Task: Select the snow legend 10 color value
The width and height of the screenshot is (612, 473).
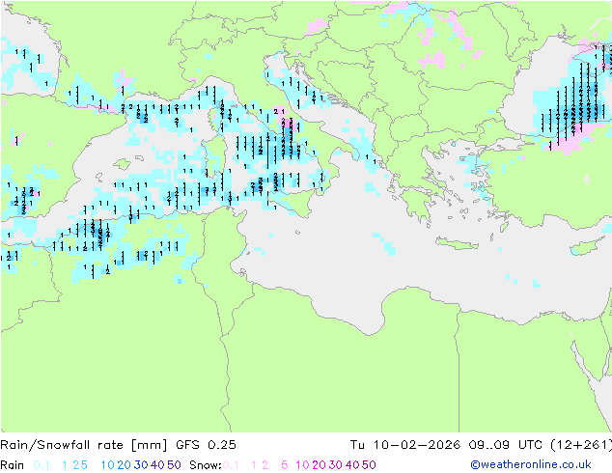Action: pyautogui.click(x=302, y=465)
